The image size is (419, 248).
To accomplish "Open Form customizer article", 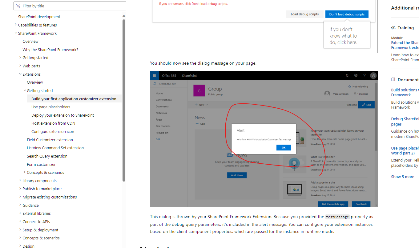I will coord(41,164).
